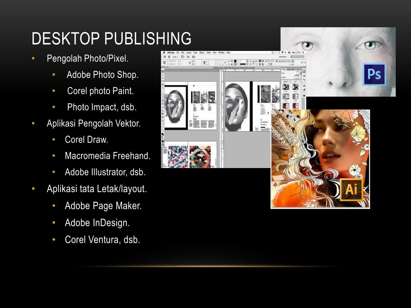Click the fill/stroke swatch in the toolbox
The height and width of the screenshot is (308, 411).
click(163, 134)
